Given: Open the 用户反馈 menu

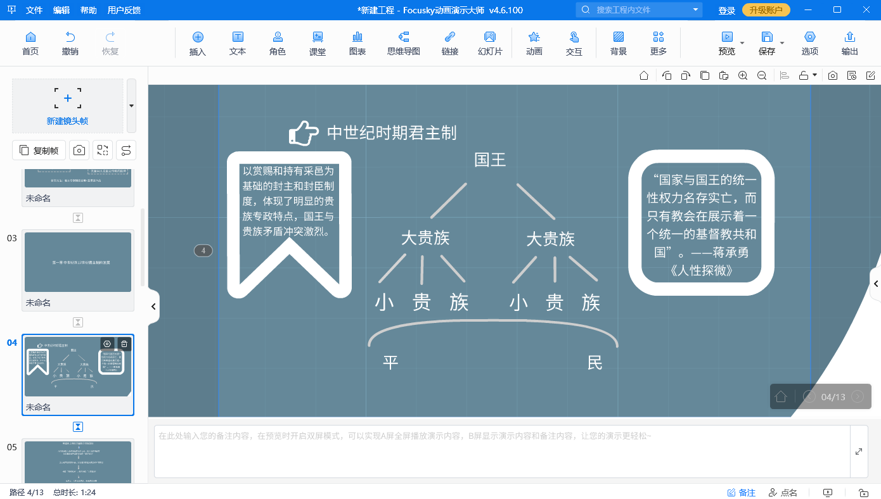Looking at the screenshot, I should pos(124,10).
